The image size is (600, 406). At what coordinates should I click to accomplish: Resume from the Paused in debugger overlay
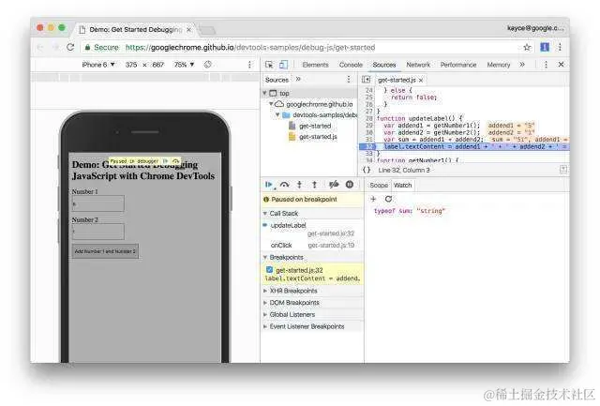click(x=166, y=161)
